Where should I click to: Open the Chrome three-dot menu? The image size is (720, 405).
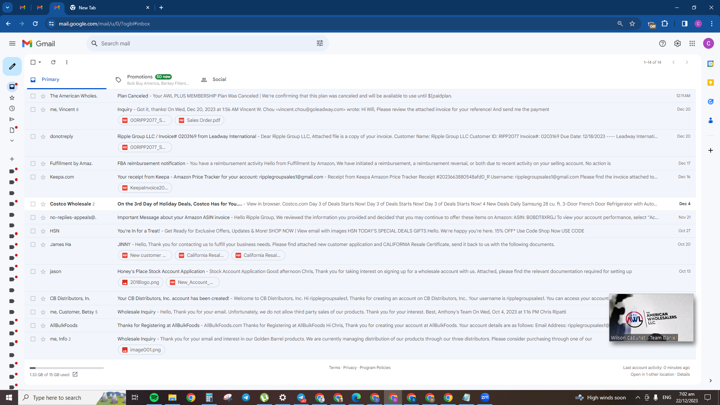click(x=712, y=24)
